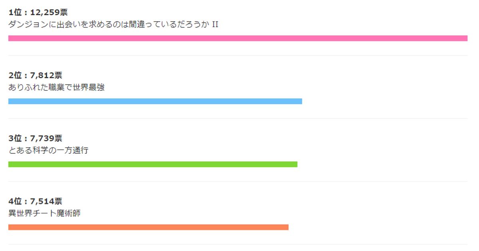Click the green 3rd place result bar
The height and width of the screenshot is (251, 479).
[152, 164]
